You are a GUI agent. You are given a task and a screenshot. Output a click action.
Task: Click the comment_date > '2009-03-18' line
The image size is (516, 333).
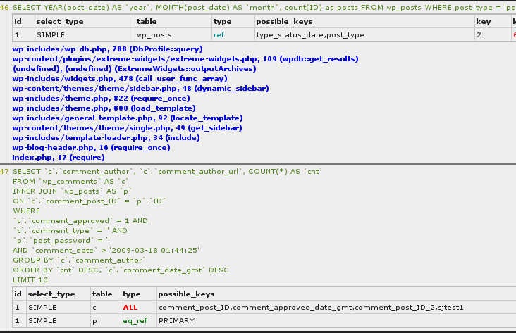[x=106, y=250]
